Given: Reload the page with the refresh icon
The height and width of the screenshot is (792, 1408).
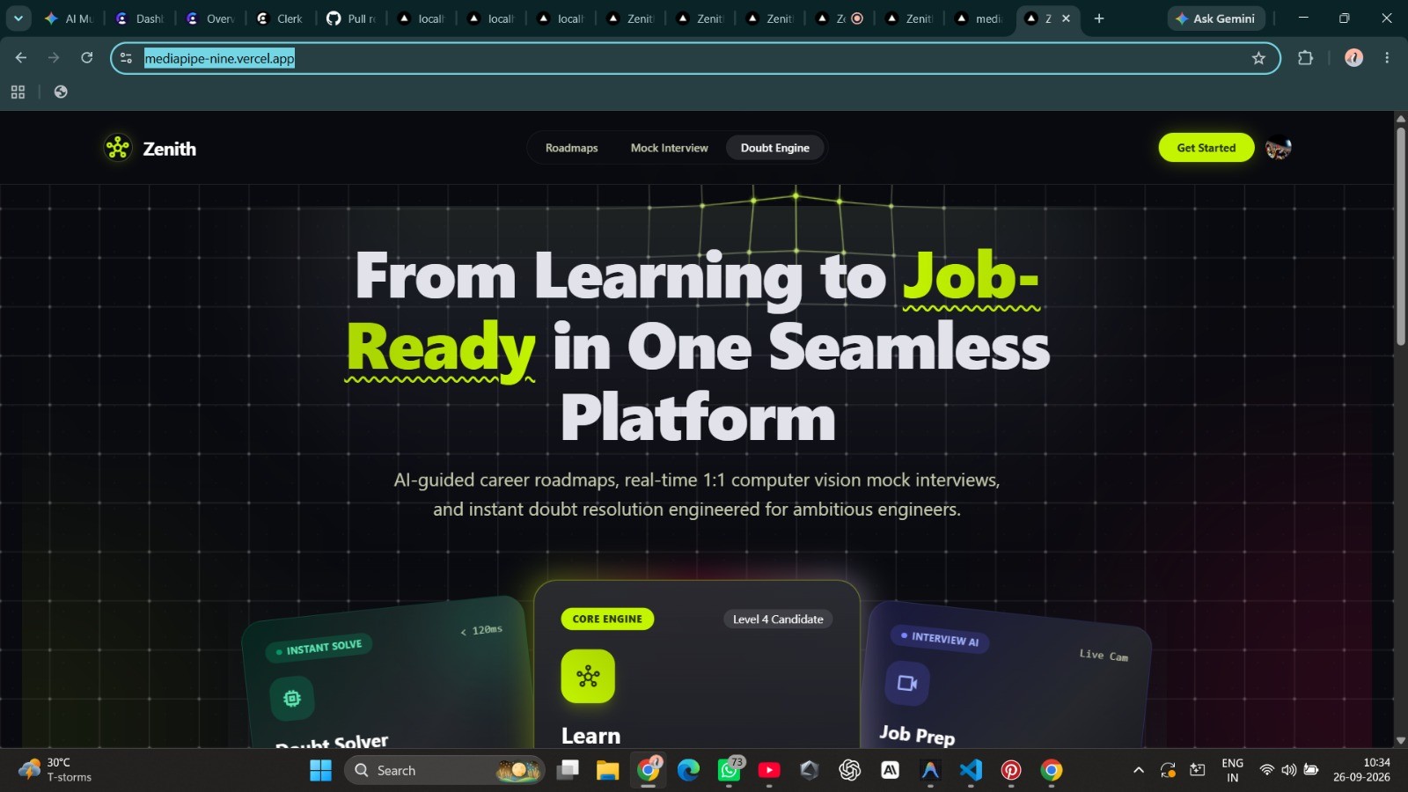Looking at the screenshot, I should pos(87,58).
